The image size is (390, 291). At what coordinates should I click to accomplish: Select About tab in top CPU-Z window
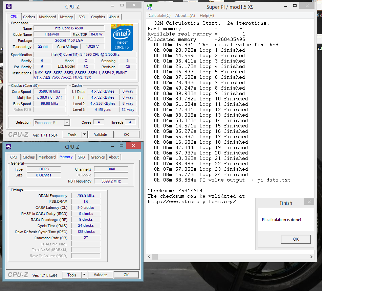pyautogui.click(x=114, y=17)
